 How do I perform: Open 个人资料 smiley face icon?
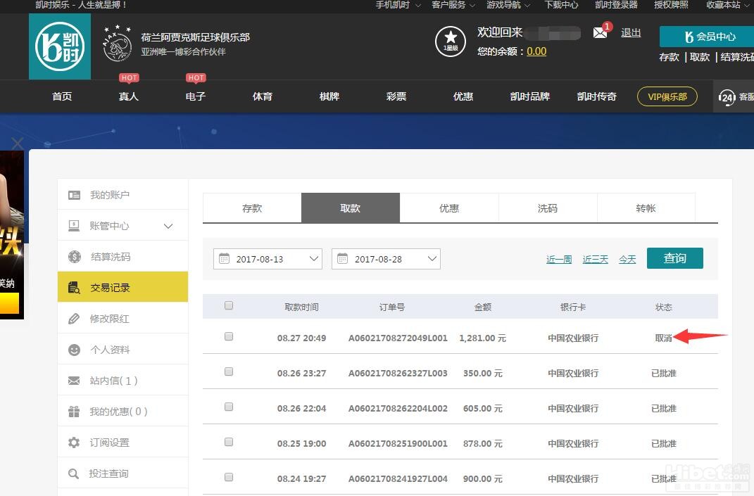(x=74, y=350)
